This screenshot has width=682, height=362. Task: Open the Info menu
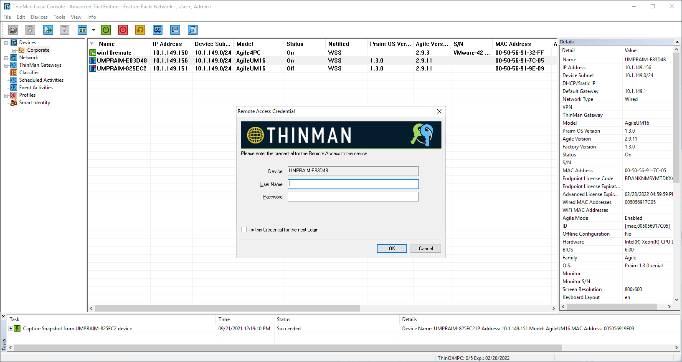coord(91,17)
